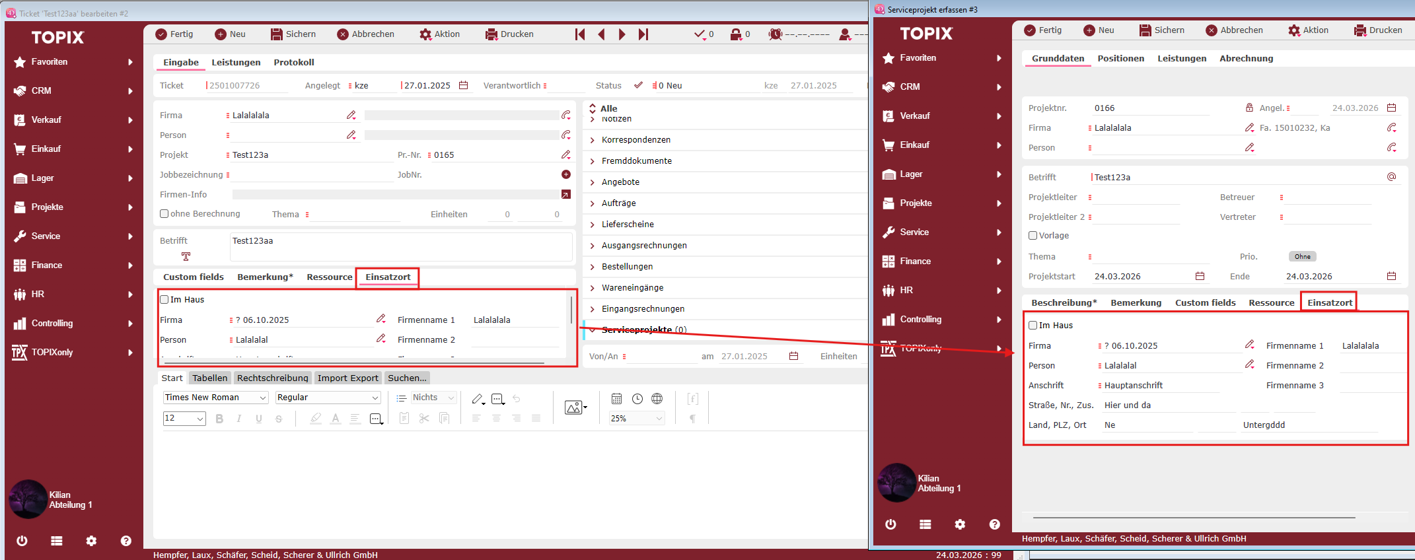Apply italic formatting in the editor

(239, 419)
